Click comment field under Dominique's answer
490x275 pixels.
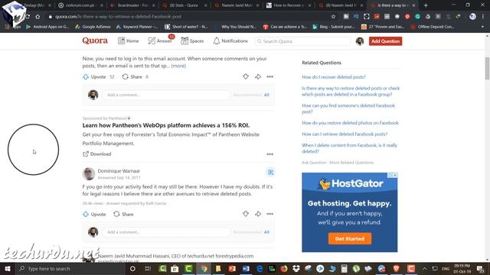click(x=166, y=232)
